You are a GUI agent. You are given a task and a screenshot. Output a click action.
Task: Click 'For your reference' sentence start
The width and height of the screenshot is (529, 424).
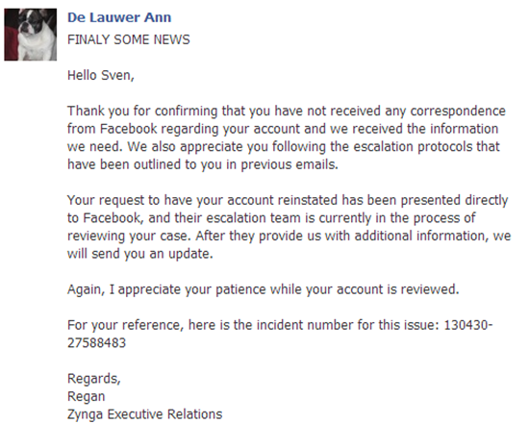[125, 325]
